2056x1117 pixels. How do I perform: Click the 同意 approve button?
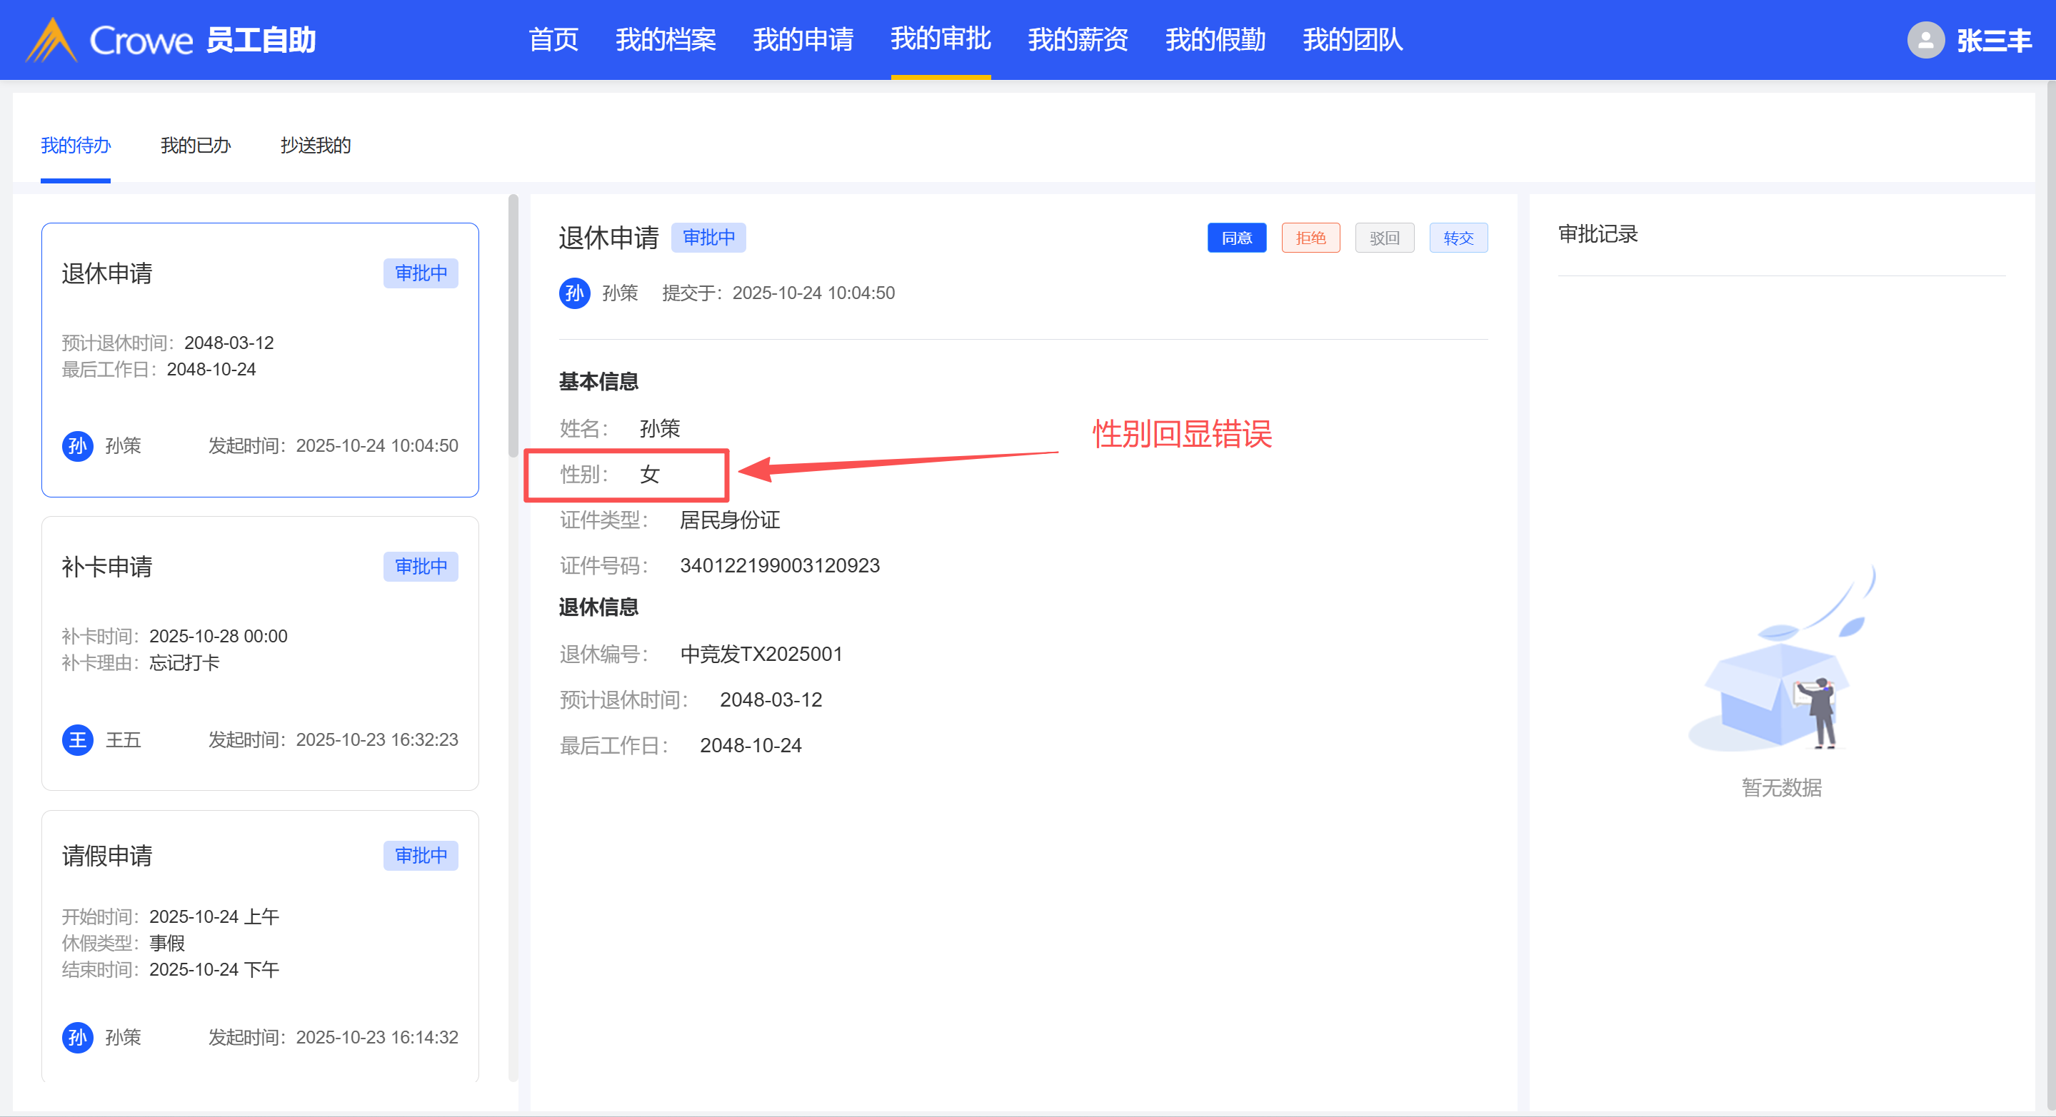pos(1236,238)
